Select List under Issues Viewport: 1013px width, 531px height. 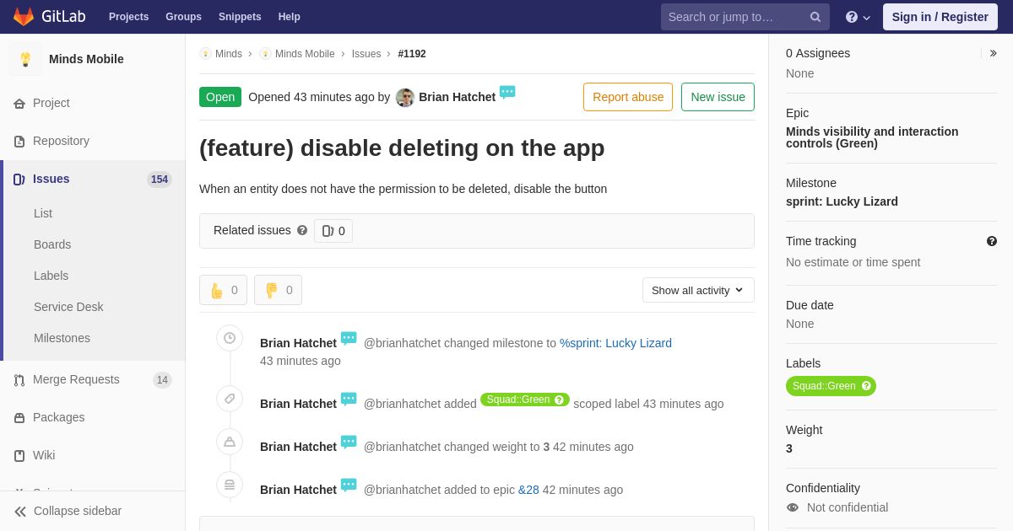[43, 213]
